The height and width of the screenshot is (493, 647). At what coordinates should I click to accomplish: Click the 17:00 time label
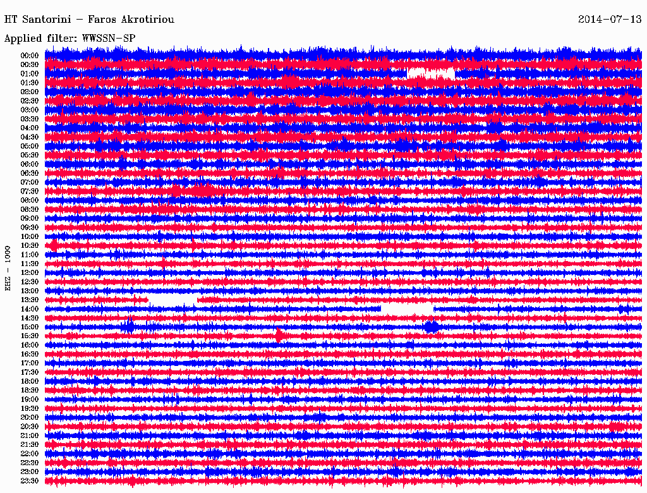[29, 363]
